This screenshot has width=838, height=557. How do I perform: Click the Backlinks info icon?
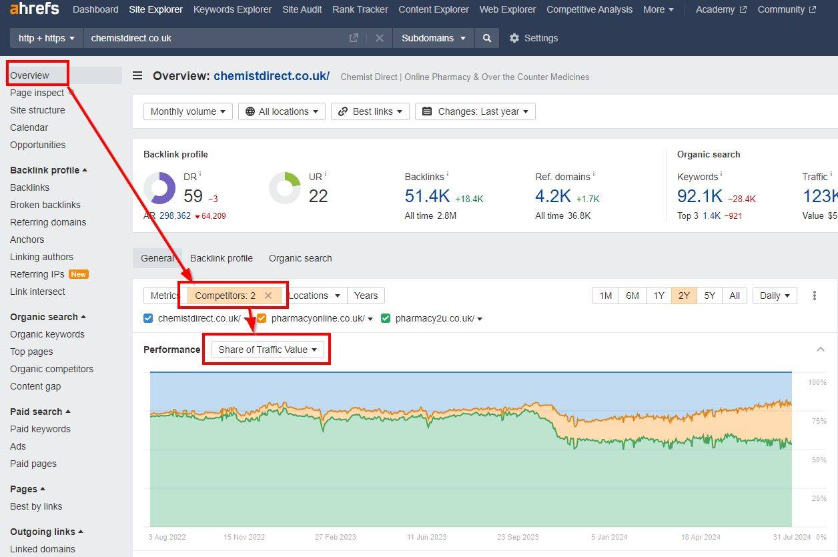coord(447,175)
